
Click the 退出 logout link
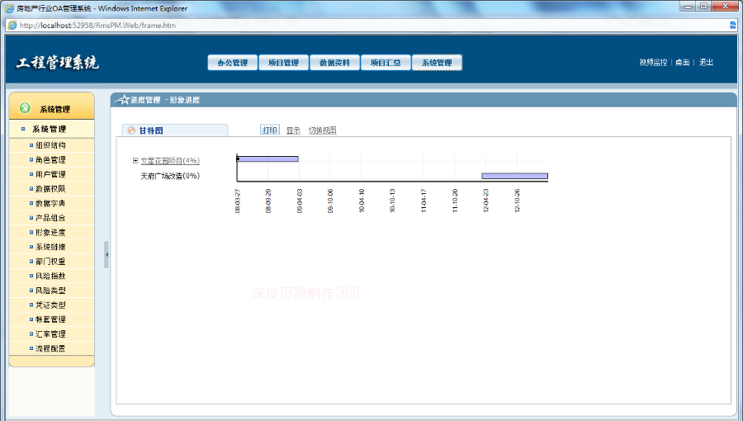(x=706, y=63)
